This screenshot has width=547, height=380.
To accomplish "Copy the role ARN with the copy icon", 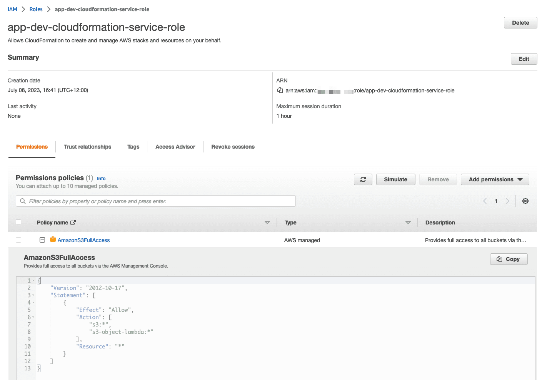I will pyautogui.click(x=280, y=90).
